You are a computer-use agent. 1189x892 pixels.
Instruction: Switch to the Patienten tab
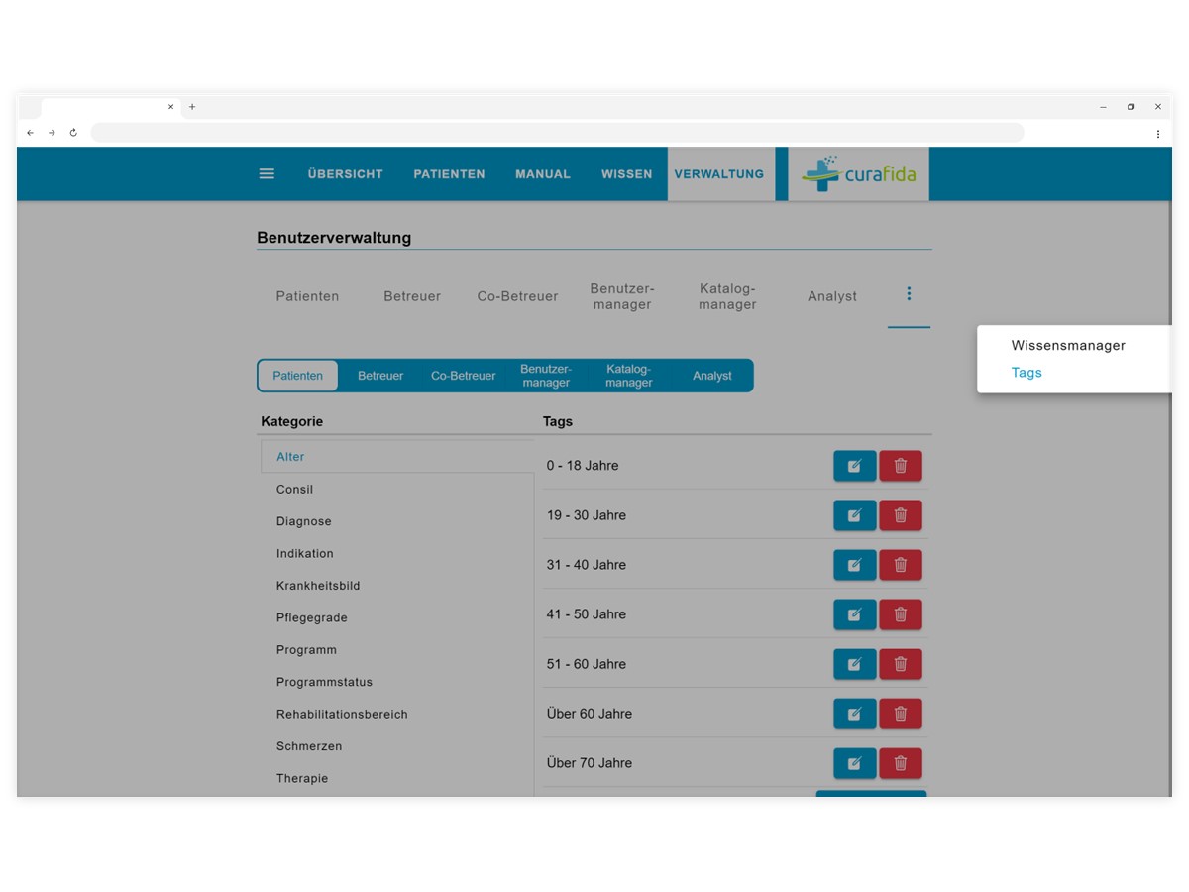tap(307, 296)
